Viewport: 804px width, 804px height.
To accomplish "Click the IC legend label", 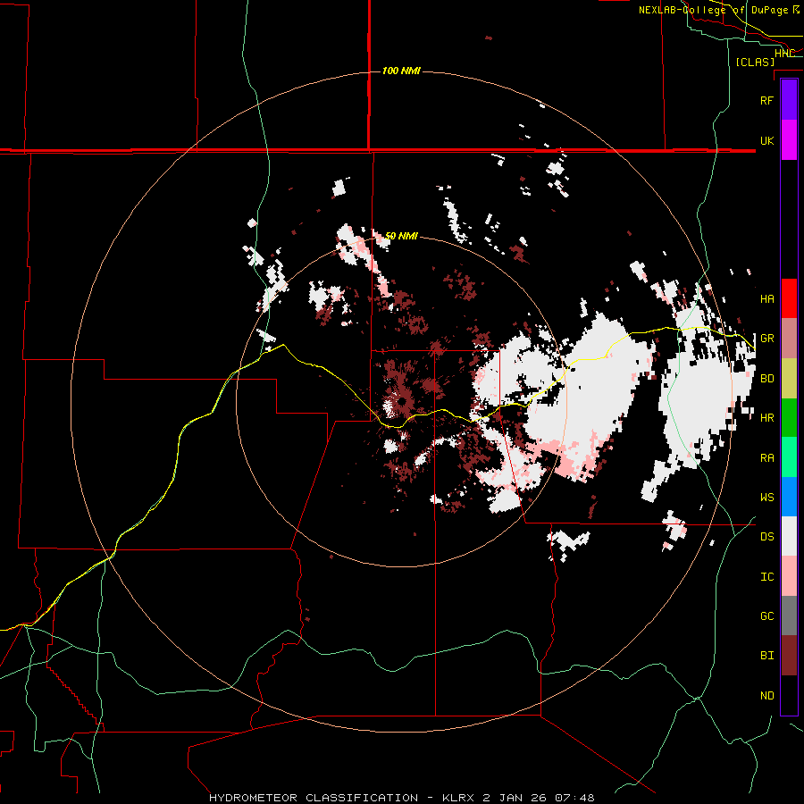I will coord(766,577).
